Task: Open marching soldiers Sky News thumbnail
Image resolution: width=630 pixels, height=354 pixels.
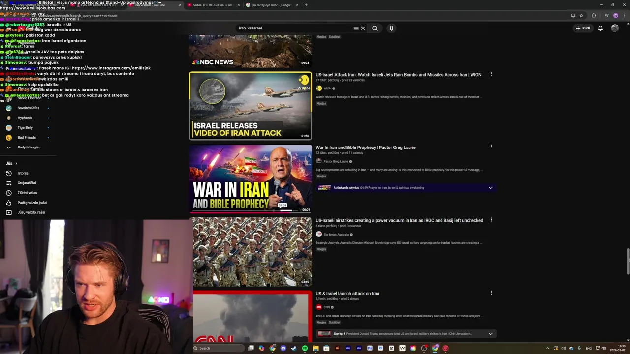Action: pyautogui.click(x=252, y=252)
